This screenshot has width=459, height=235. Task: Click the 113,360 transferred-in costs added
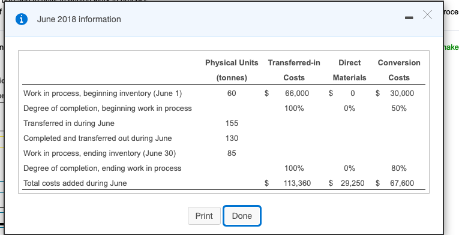pos(297,183)
